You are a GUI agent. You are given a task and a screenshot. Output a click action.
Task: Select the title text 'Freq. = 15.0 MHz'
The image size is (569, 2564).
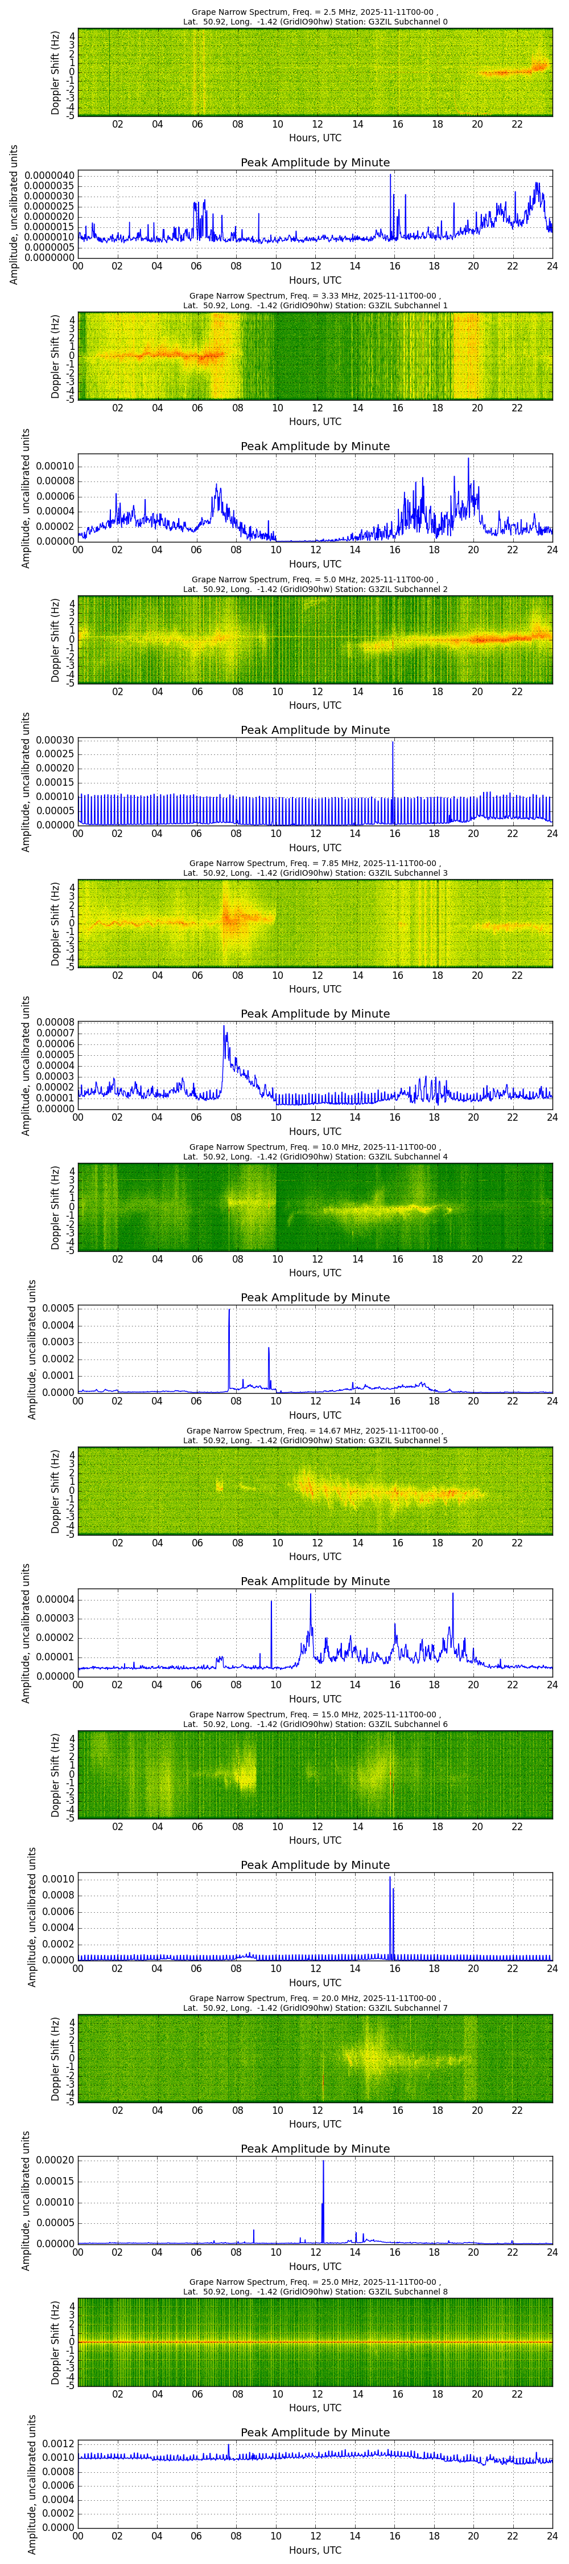(325, 1714)
